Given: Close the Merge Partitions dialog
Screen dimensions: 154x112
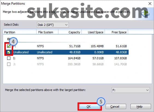Looking at the screenshot, I should coord(150,4).
